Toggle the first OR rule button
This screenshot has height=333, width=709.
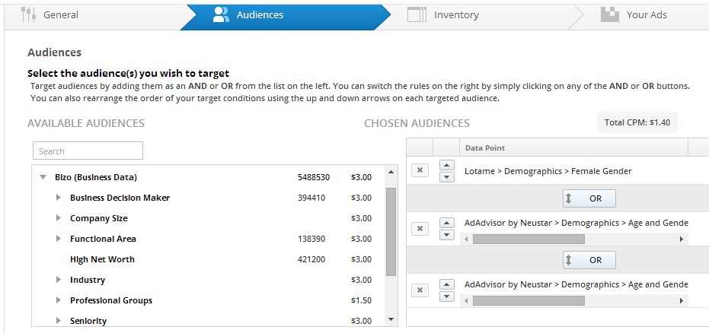589,198
